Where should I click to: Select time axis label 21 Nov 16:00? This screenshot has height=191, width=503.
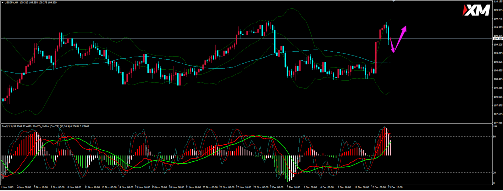click(194, 187)
